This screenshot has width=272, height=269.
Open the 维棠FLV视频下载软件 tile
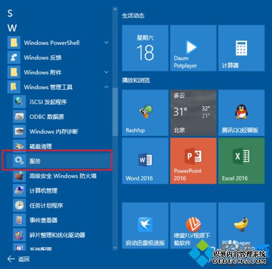pos(193,226)
